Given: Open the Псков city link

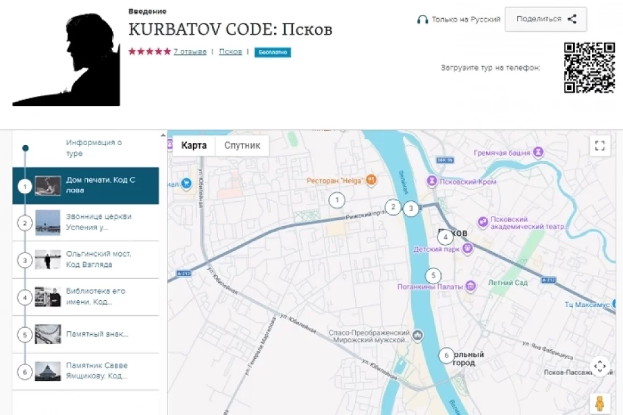Looking at the screenshot, I should [x=230, y=51].
